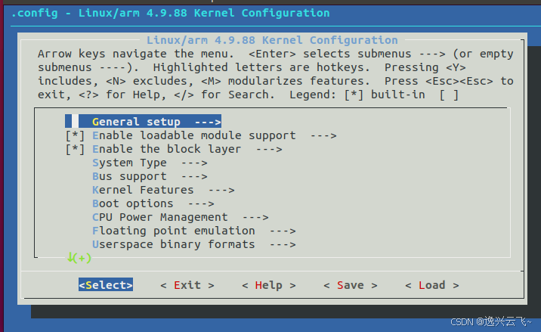The width and height of the screenshot is (541, 332).
Task: Click the Save button
Action: click(350, 285)
